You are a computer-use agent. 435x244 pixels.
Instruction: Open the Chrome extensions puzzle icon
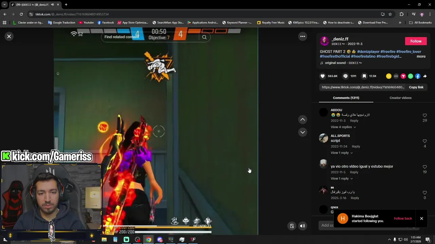(x=401, y=14)
